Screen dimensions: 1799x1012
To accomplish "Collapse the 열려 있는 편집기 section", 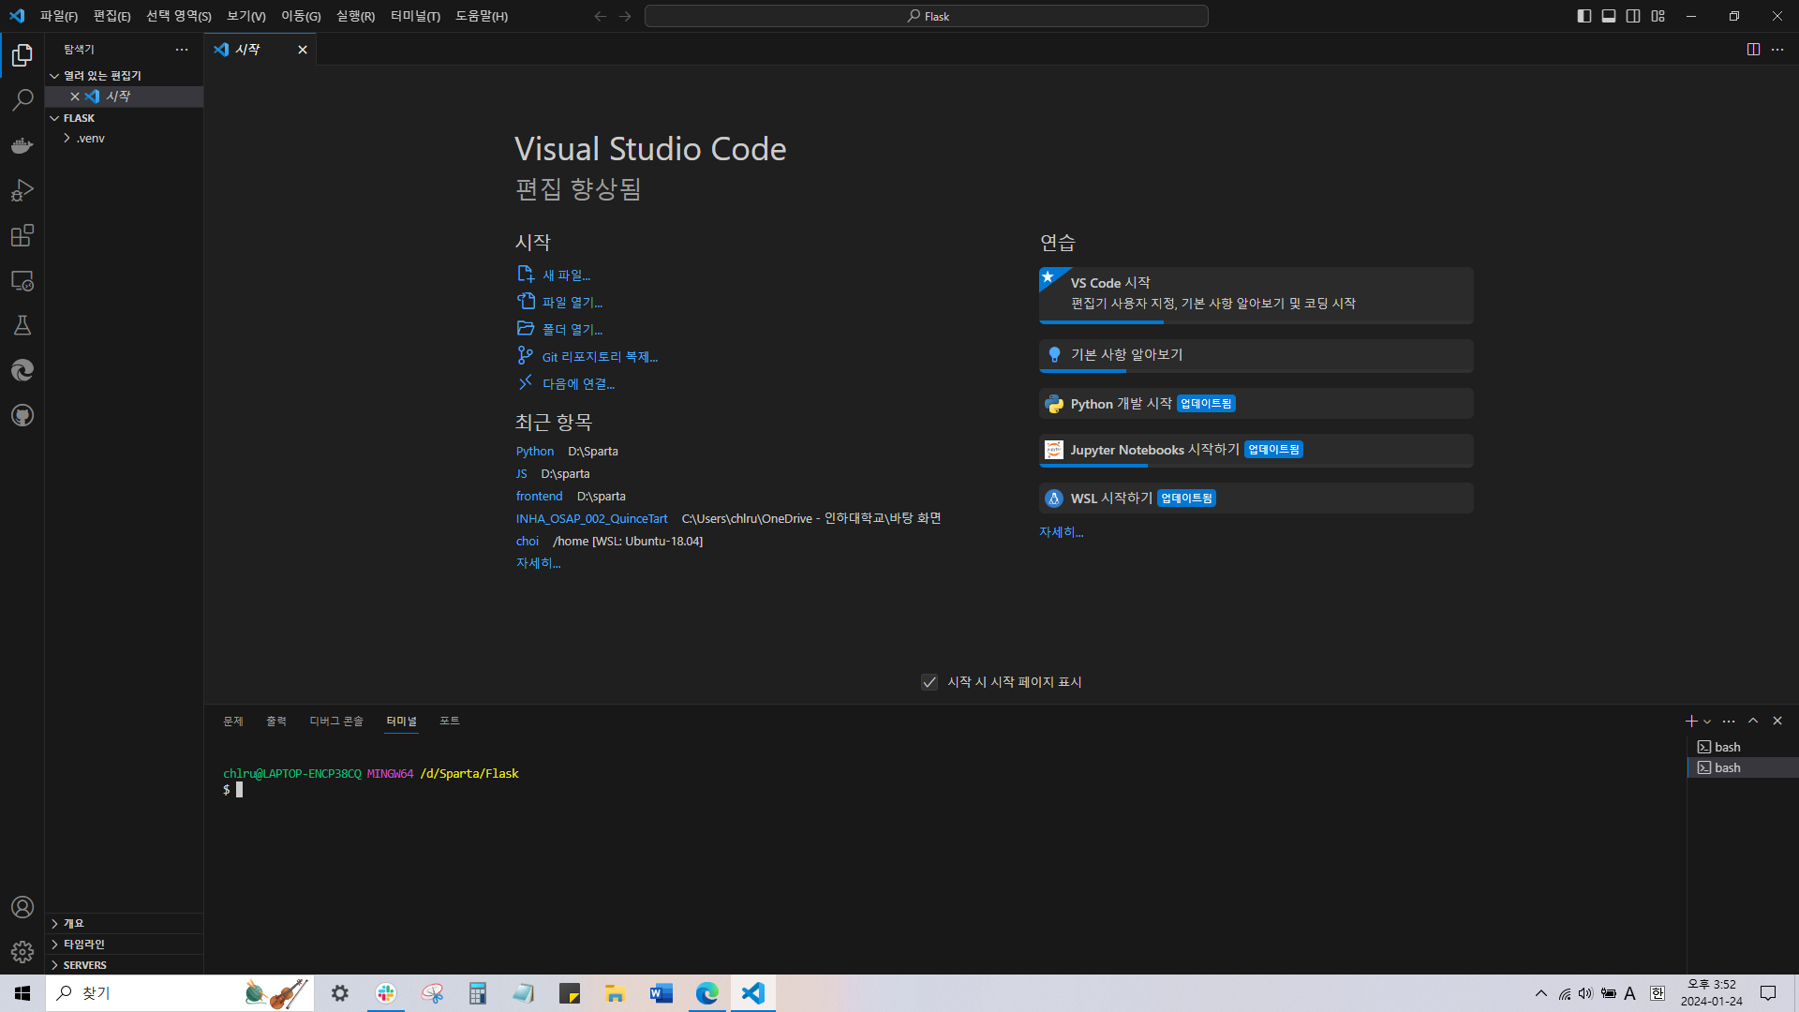I will (125, 76).
